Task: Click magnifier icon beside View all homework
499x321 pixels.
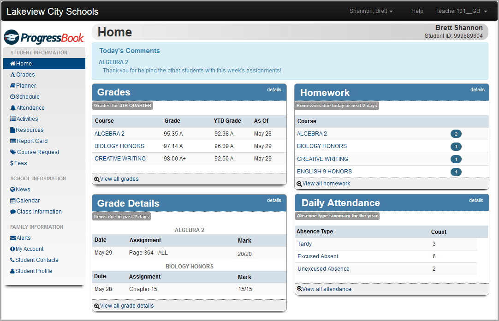Action: [x=299, y=184]
